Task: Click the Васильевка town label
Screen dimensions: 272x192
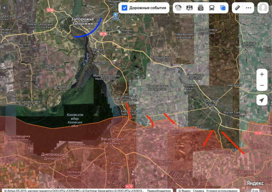Action: tap(112, 139)
